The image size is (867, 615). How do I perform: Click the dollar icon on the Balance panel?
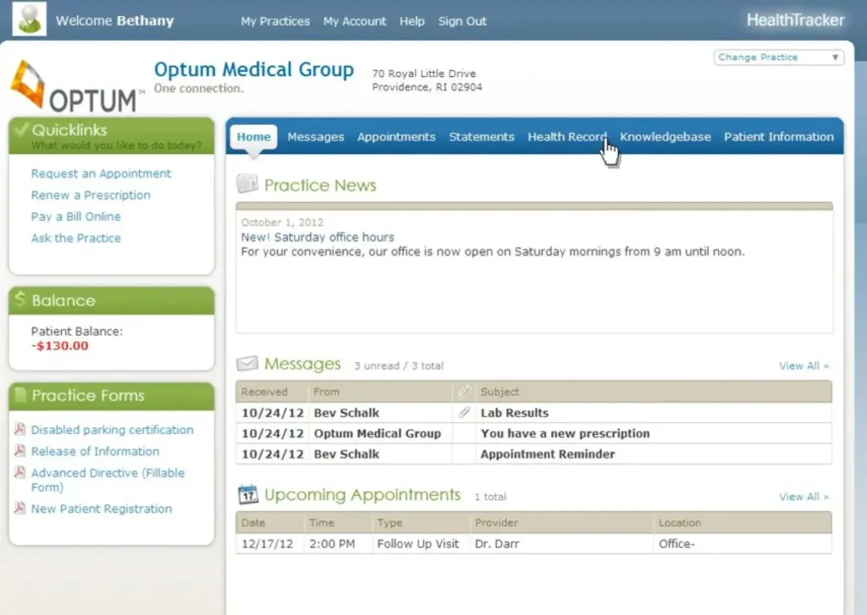[22, 299]
